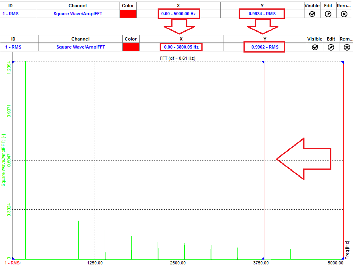Select Square Wave/AmplFFT channel in the top table
Image resolution: width=353 pixels, height=268 pixels.
point(78,14)
